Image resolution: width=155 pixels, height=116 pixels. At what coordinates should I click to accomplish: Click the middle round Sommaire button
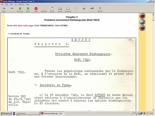142,22
